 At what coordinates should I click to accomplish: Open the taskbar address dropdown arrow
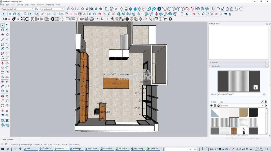click(x=191, y=149)
